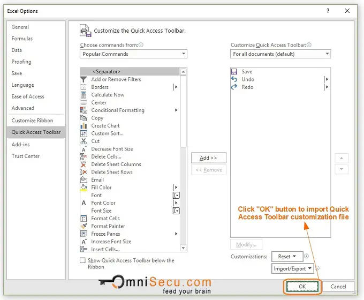Enable Show Quick Access Toolbar below the Ribbon
This screenshot has width=364, height=300.
click(82, 260)
